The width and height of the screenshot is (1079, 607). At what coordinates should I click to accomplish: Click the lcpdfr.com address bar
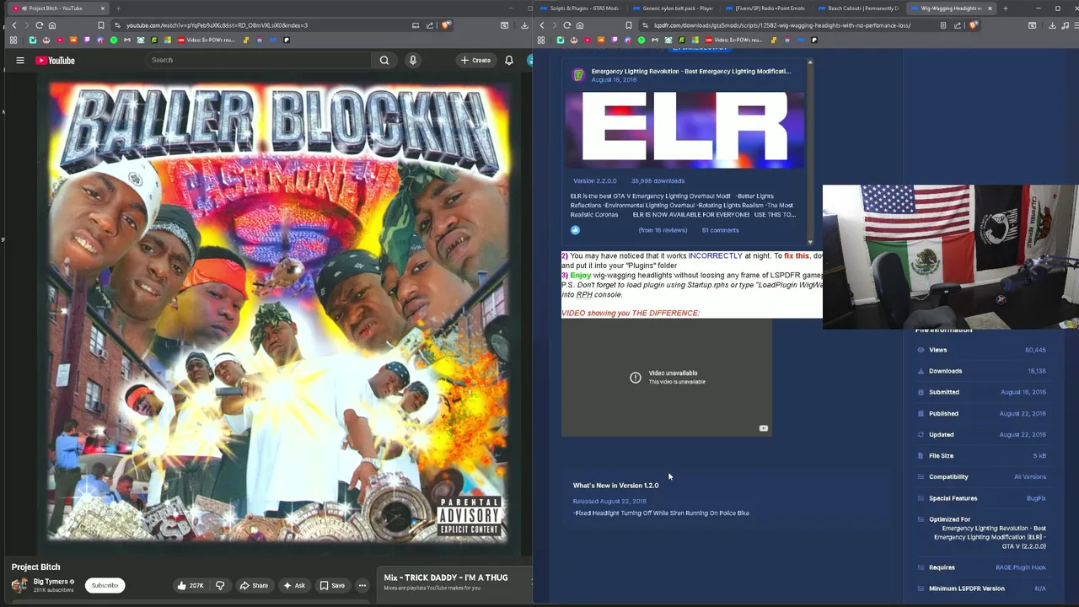782,25
